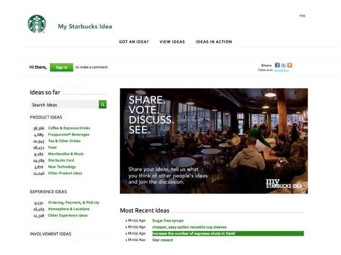Image resolution: width=341 pixels, height=255 pixels.
Task: Click the orange plus share icon
Action: 290,65
